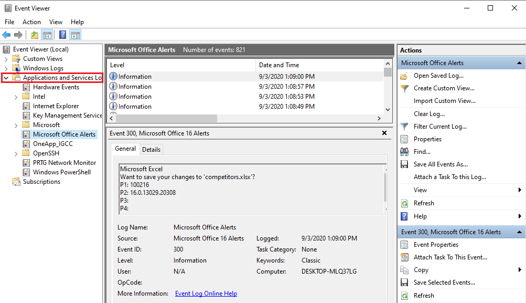
Task: Open the Action menu
Action: [x=31, y=22]
